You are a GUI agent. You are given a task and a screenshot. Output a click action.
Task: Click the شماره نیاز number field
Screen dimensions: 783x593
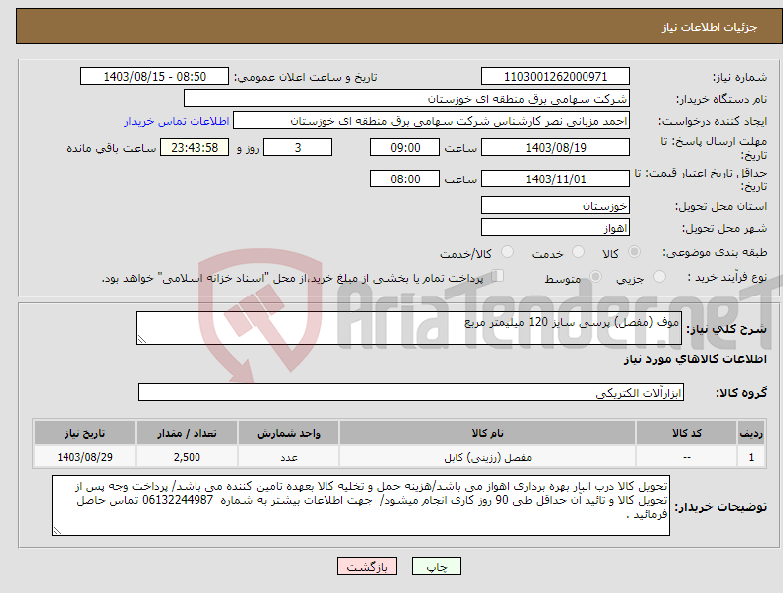tap(556, 77)
